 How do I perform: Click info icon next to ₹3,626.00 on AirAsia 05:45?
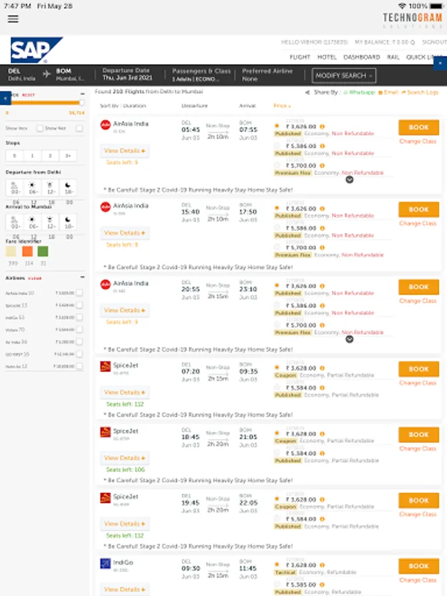click(x=323, y=126)
